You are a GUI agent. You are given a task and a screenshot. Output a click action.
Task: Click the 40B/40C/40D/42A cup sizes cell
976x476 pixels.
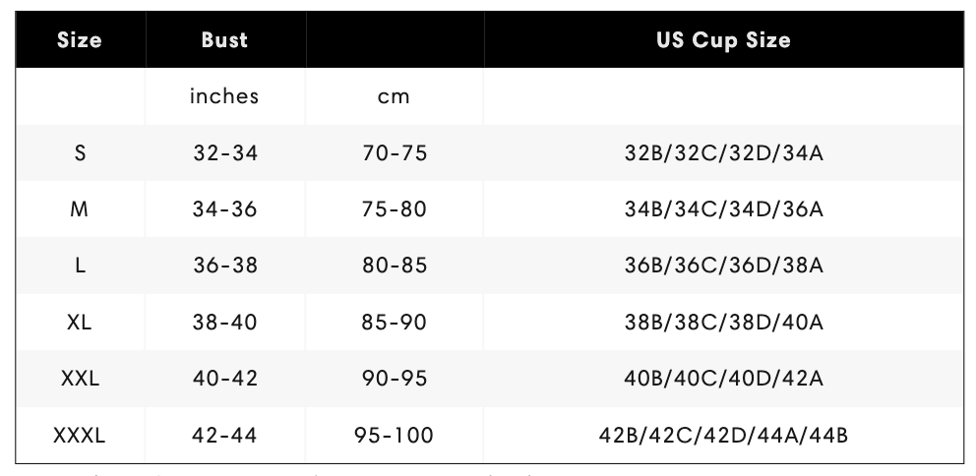724,379
